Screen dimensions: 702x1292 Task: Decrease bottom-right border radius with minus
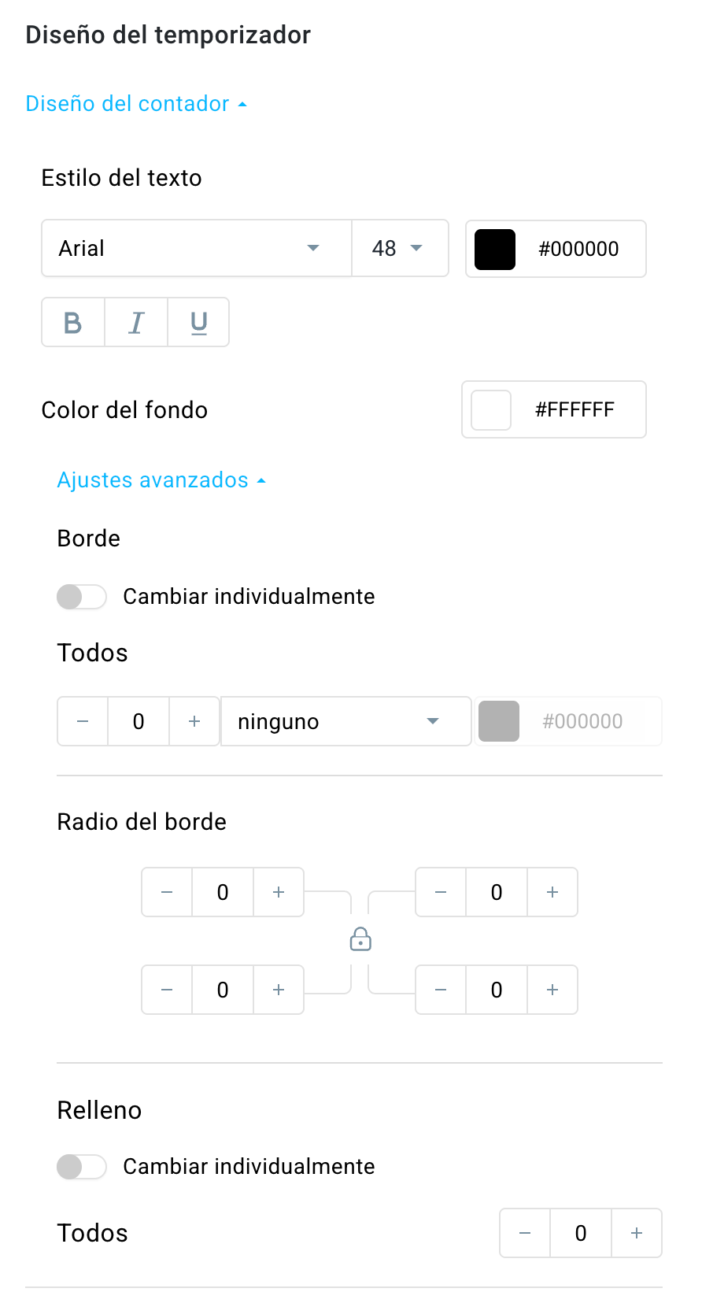coord(441,990)
